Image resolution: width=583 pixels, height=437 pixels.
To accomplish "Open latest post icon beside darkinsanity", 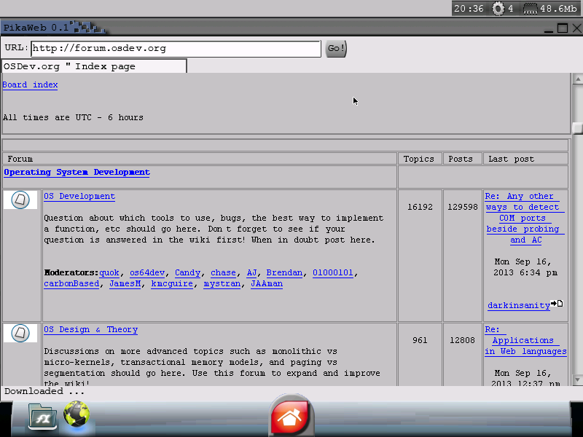I will [557, 304].
